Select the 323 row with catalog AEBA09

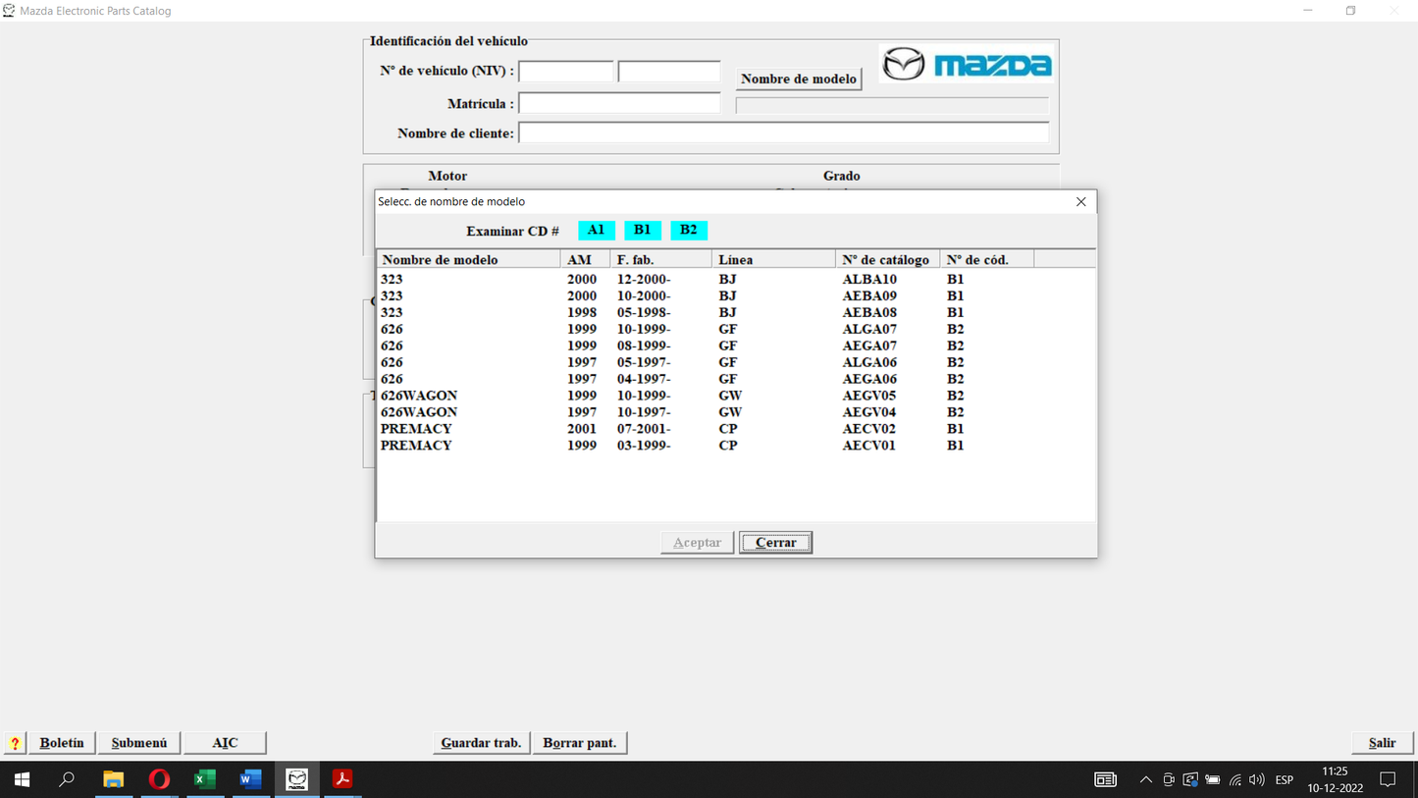[x=736, y=296]
